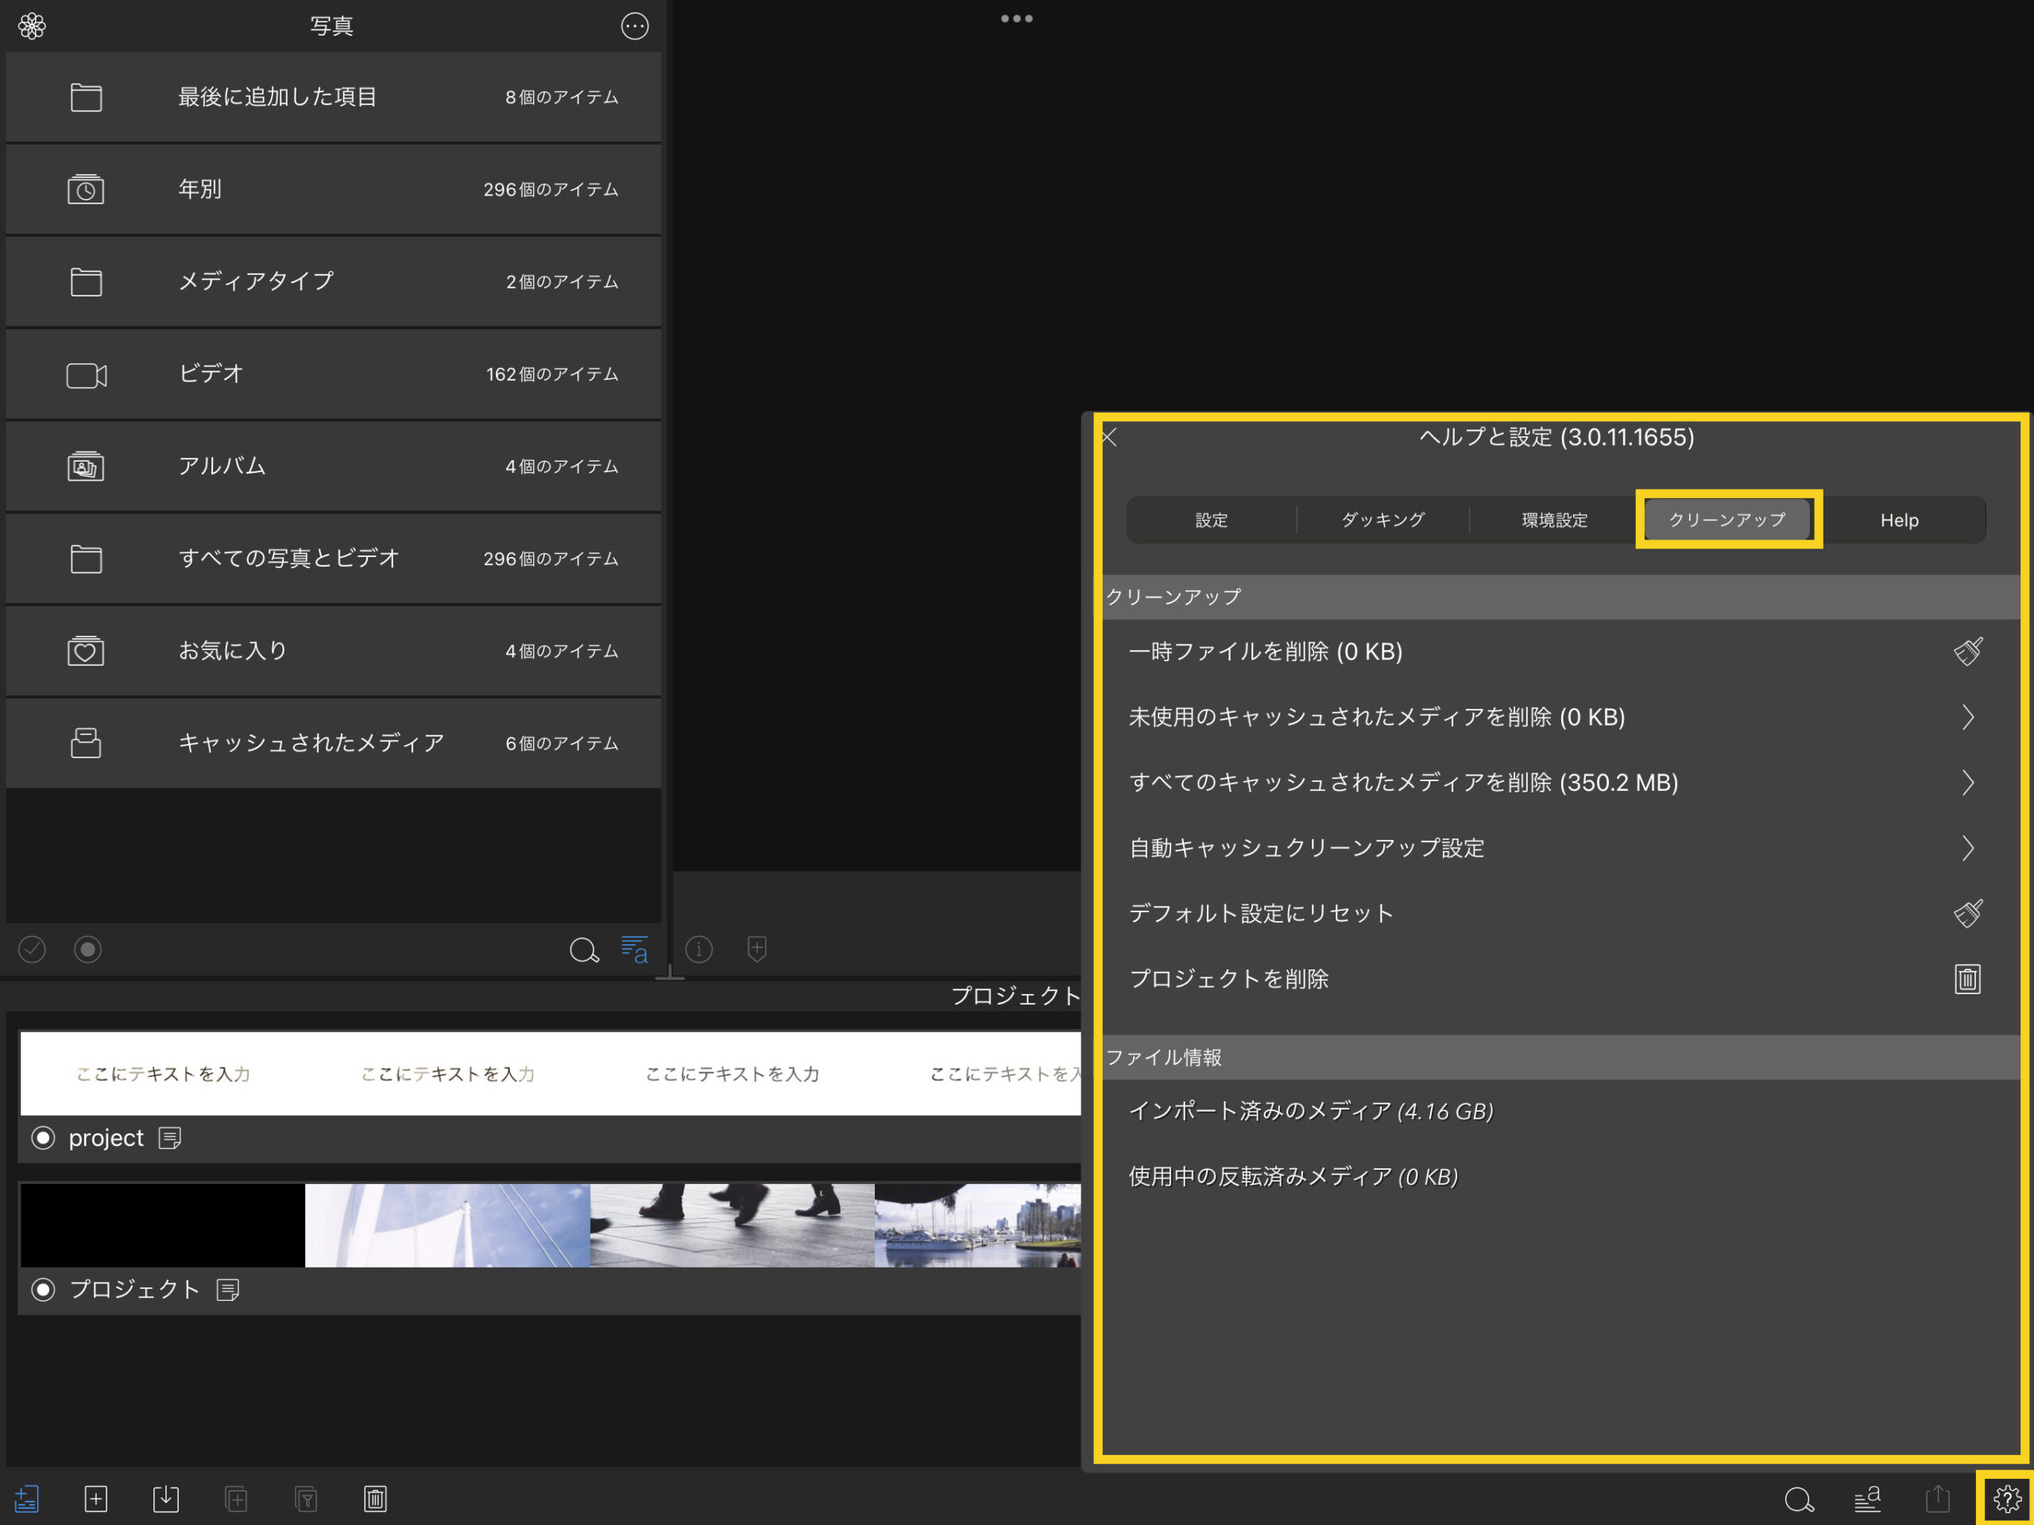Expand すべてのキャッシュされたメディアを削除 chevron

(x=1968, y=783)
